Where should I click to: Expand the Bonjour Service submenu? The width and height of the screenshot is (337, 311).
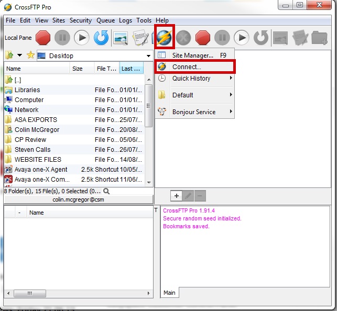click(195, 112)
